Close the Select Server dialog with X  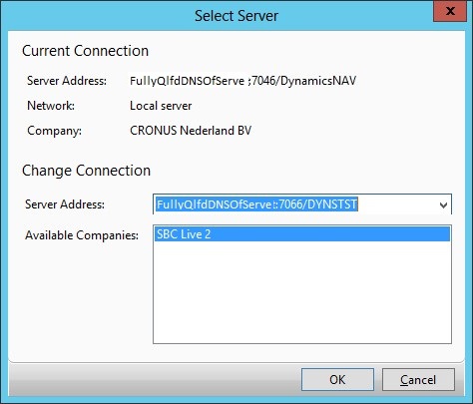(x=450, y=11)
